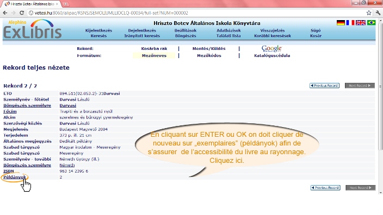Image resolution: width=383 pixels, height=215 pixels.
Task: Switch language using the Brazilian flag
Action: 371,23
